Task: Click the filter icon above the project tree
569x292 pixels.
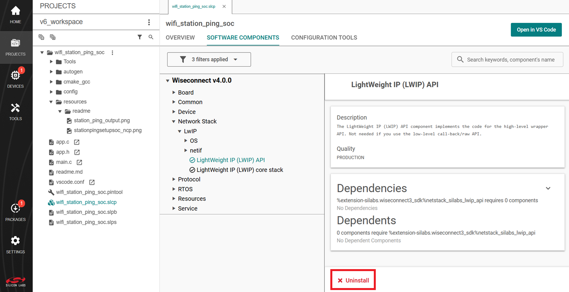Action: tap(139, 36)
